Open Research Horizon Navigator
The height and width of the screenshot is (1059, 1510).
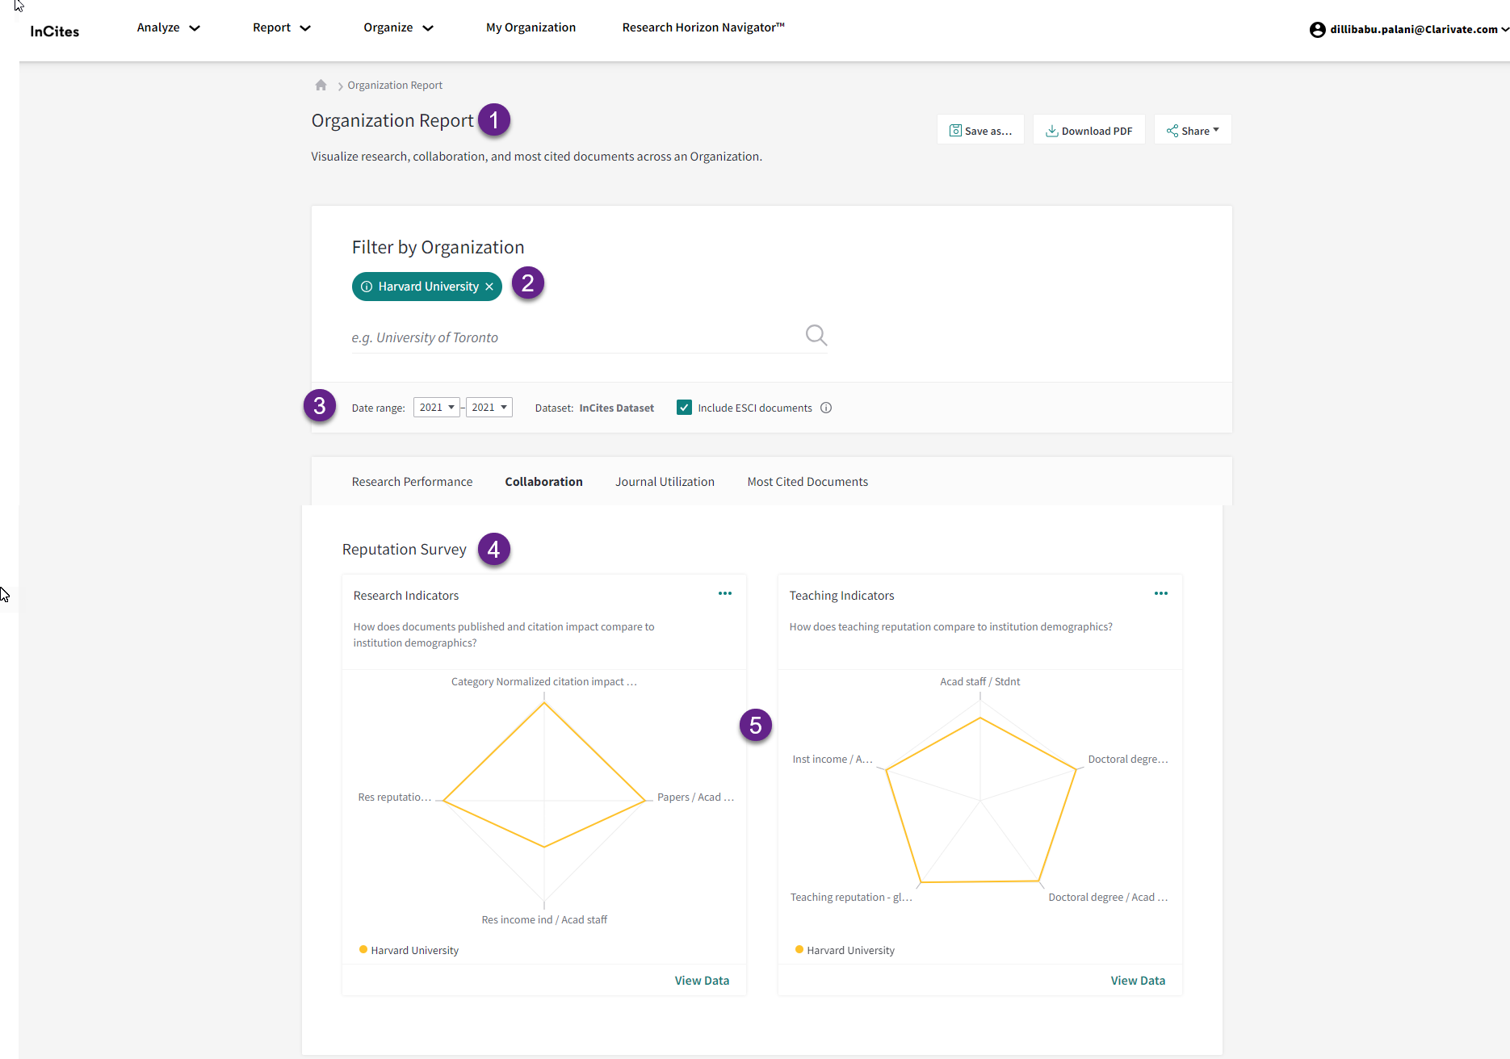[x=703, y=27]
